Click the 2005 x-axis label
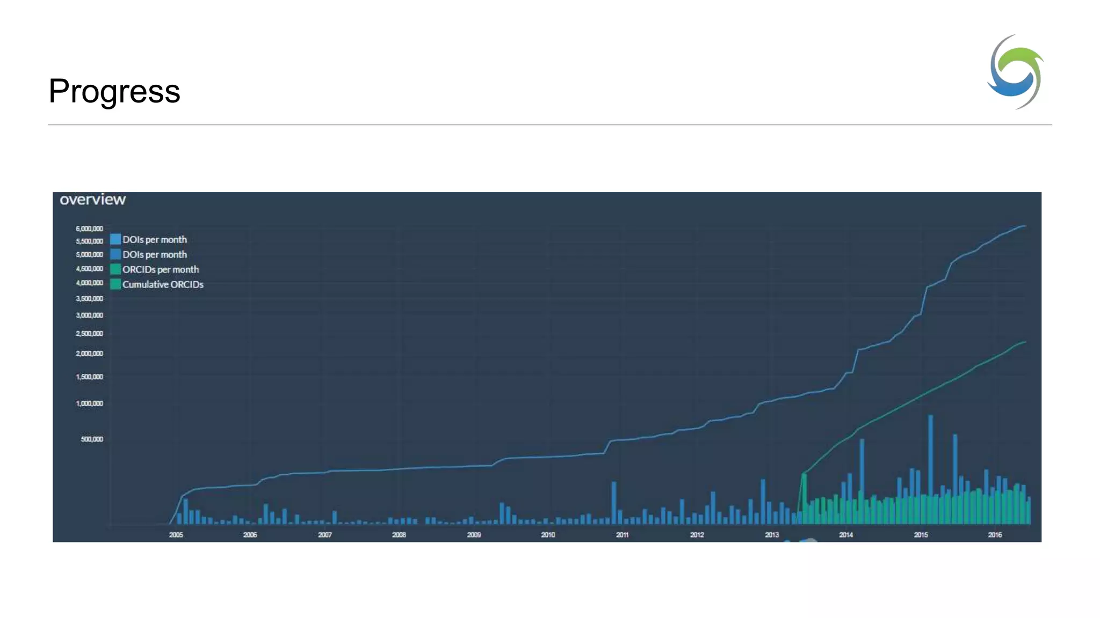 176,535
